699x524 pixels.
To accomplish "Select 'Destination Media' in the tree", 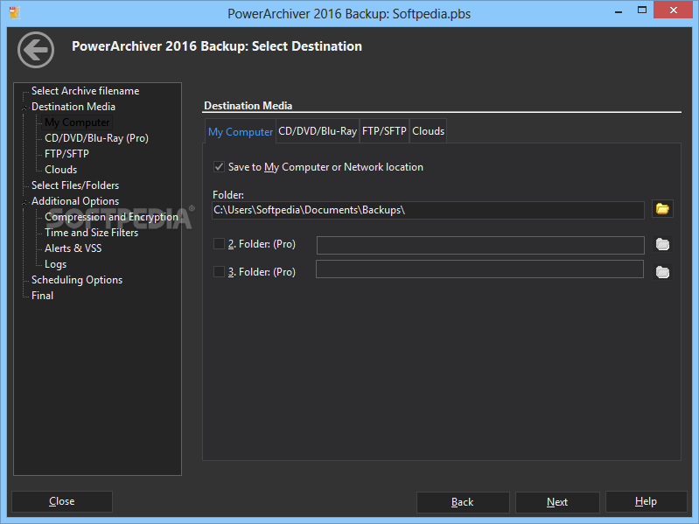I will coord(73,107).
